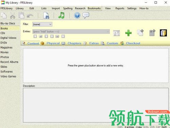170x128 pixels.
Task: Click the Physical tab box icon
Action: 42,43
